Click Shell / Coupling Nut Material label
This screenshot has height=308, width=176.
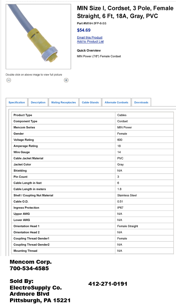coord(34,195)
